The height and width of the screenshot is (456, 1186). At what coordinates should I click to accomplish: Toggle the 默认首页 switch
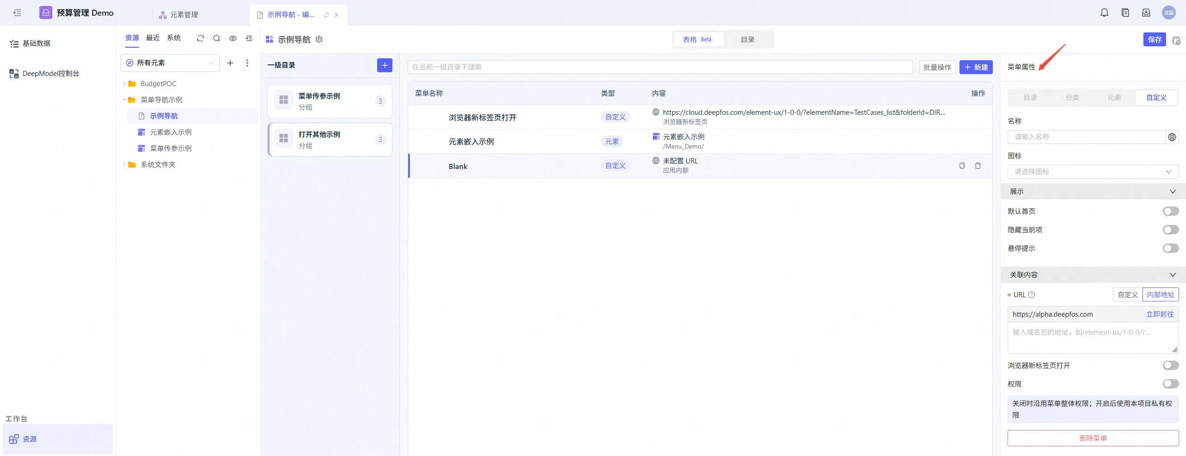(x=1171, y=212)
